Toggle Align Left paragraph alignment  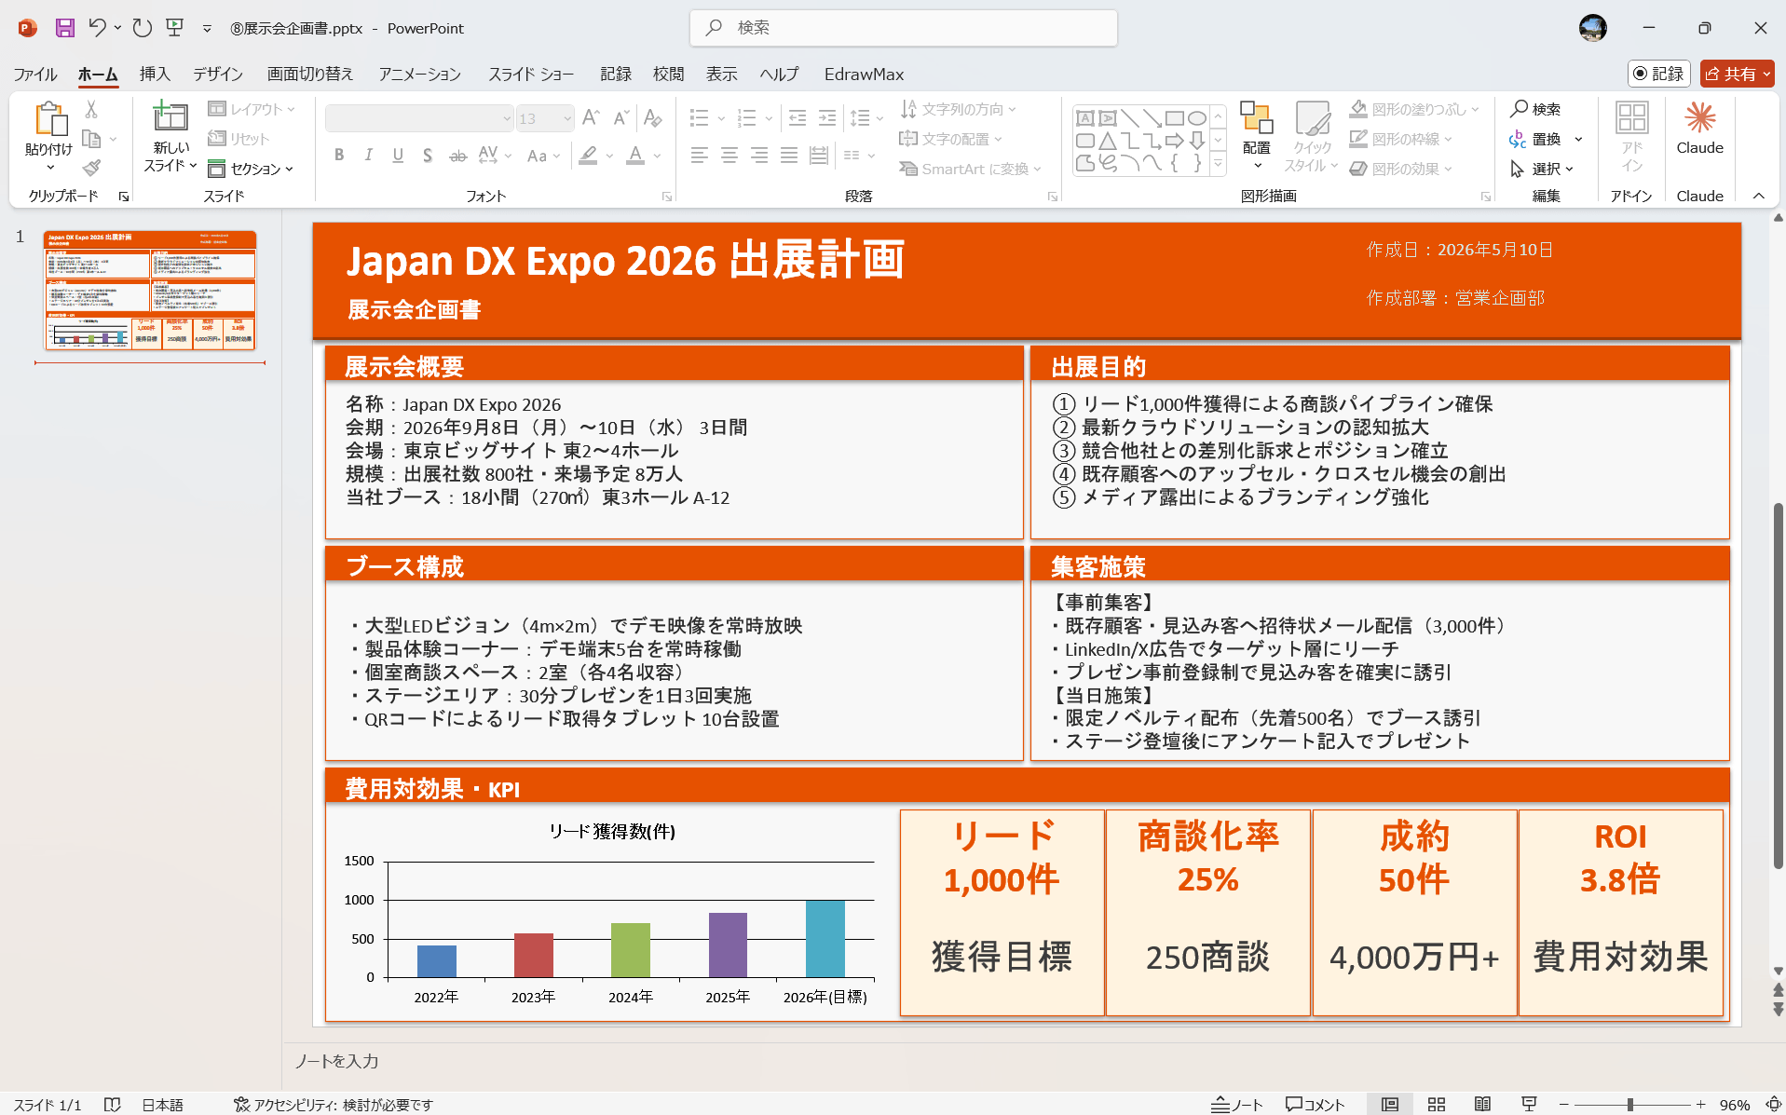[700, 156]
